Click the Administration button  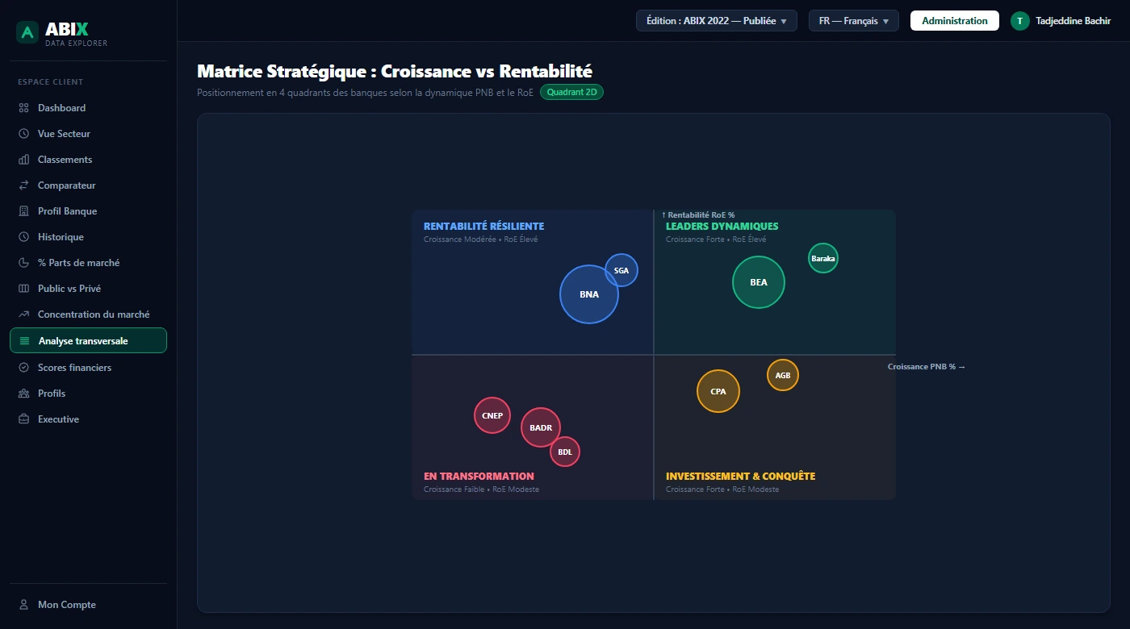pos(955,21)
